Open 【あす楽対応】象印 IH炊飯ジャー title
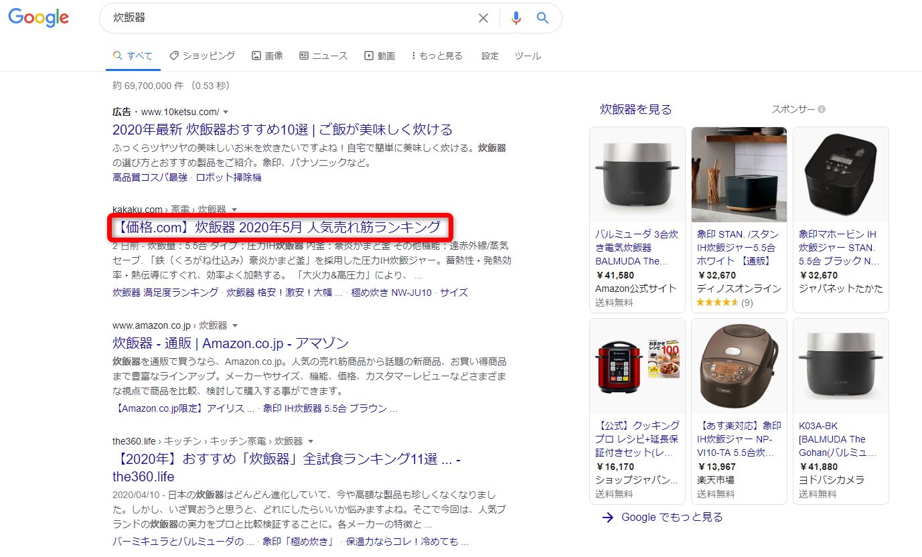 tap(739, 439)
